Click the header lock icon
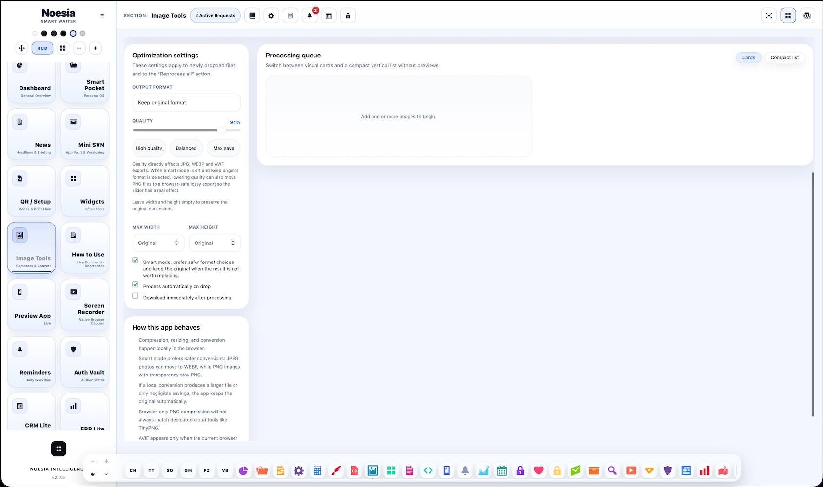This screenshot has height=487, width=823. [348, 16]
